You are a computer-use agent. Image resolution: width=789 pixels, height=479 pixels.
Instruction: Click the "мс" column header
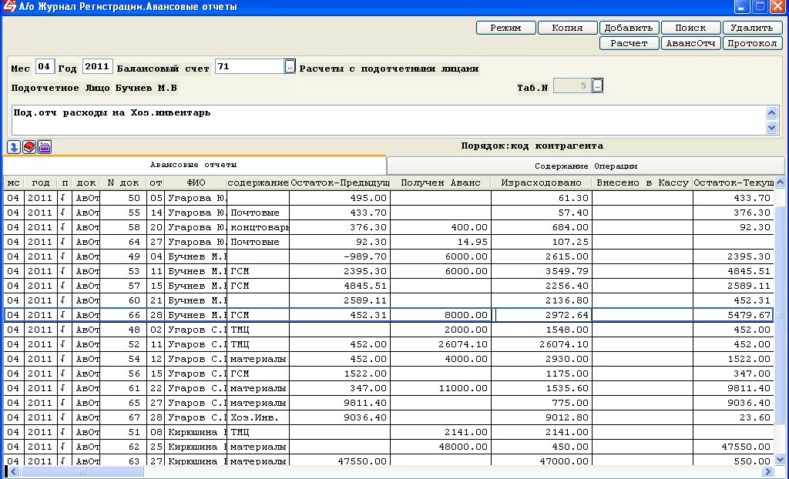click(14, 183)
